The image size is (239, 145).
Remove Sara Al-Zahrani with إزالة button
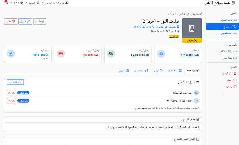(x=11, y=93)
